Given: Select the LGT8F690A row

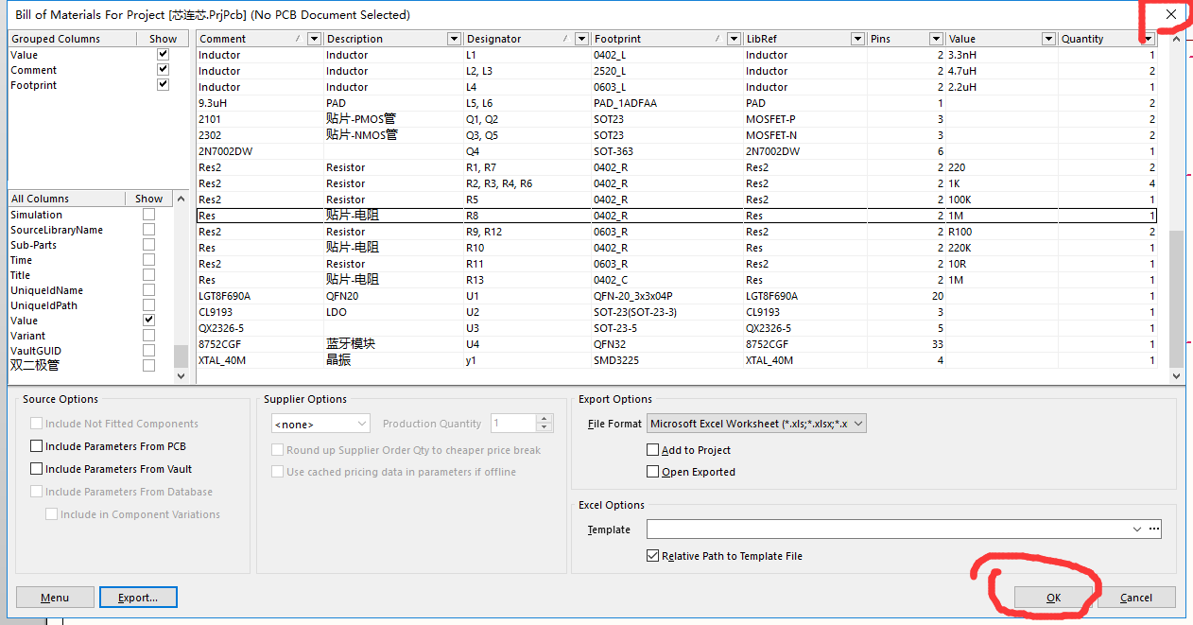Looking at the screenshot, I should pyautogui.click(x=676, y=296).
